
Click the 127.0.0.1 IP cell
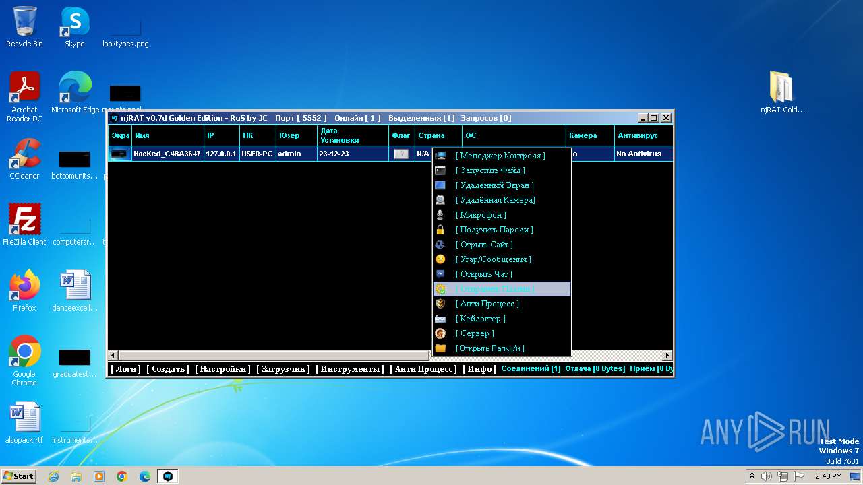click(x=222, y=154)
